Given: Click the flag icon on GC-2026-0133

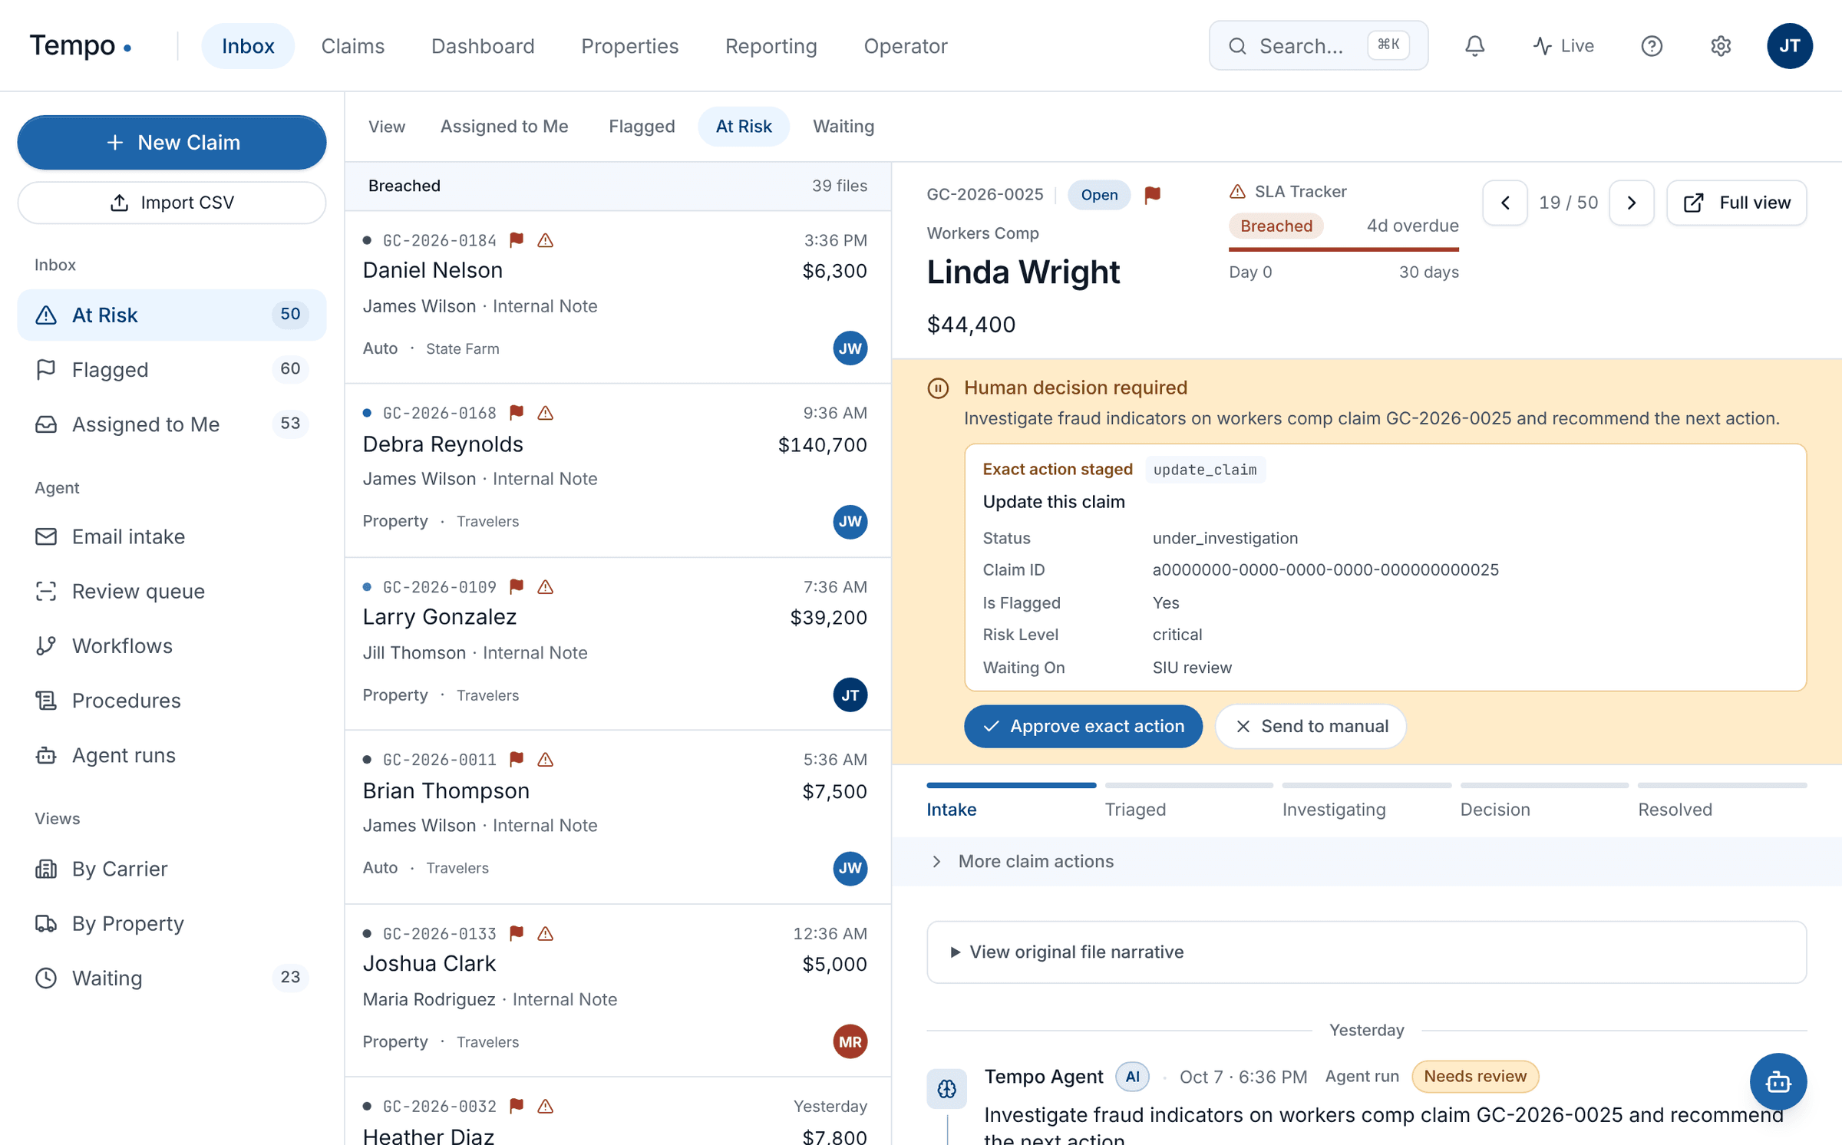Looking at the screenshot, I should tap(517, 934).
